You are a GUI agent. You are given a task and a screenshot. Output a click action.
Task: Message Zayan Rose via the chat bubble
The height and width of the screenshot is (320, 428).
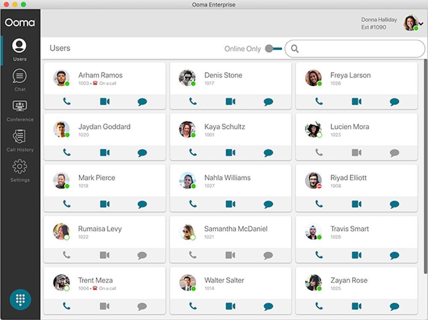(x=394, y=306)
